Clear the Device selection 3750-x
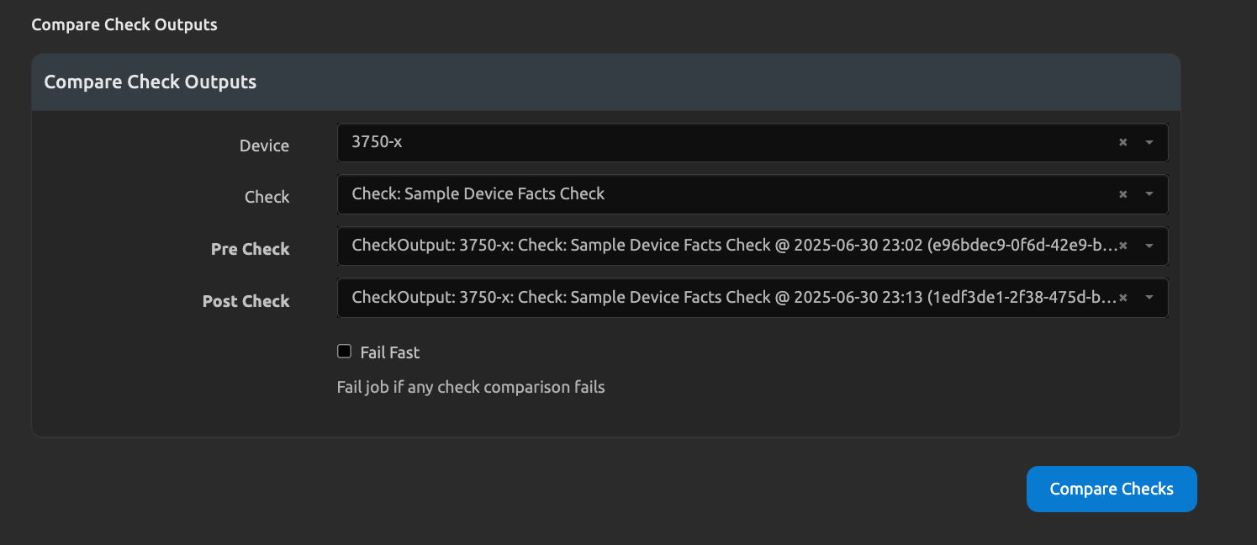Viewport: 1257px width, 545px height. [1122, 143]
